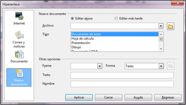
Task: Close the Hiperenlace dialog window
Action: (177, 3)
